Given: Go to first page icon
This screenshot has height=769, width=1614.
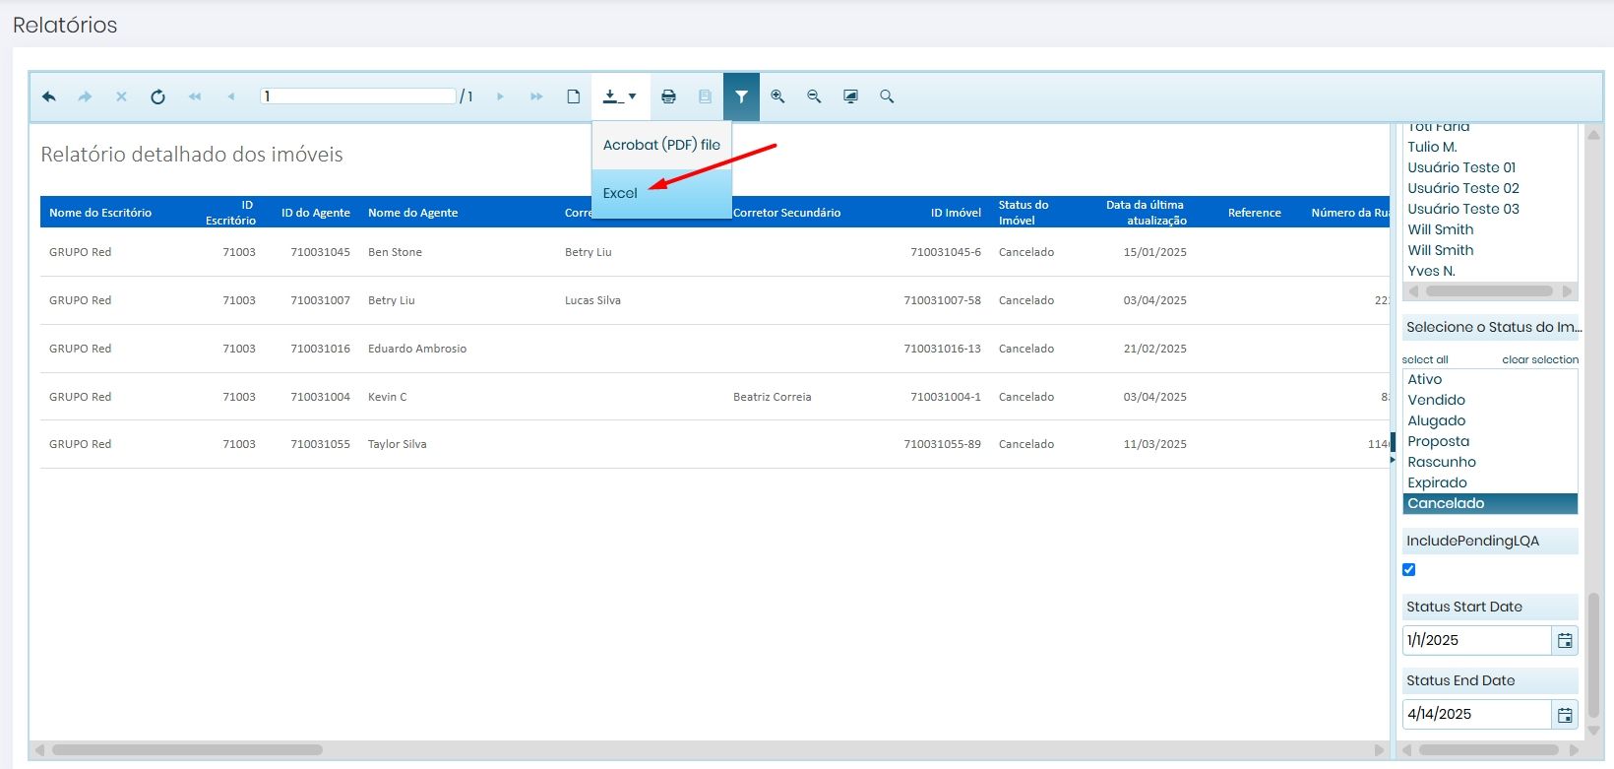Looking at the screenshot, I should click(x=195, y=96).
